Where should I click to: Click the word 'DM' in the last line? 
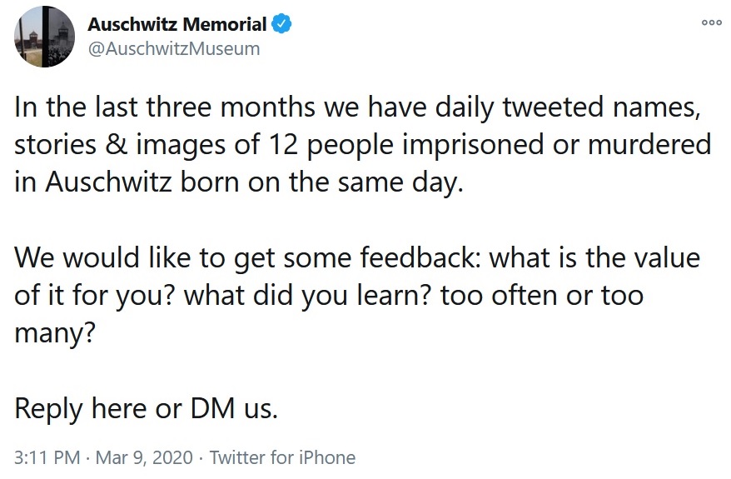(212, 408)
